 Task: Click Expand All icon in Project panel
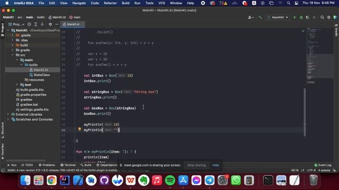[x=35, y=24]
